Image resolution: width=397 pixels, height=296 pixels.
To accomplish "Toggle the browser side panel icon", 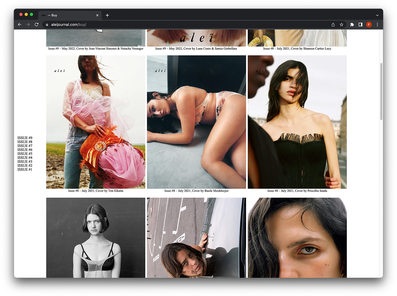I will click(360, 25).
